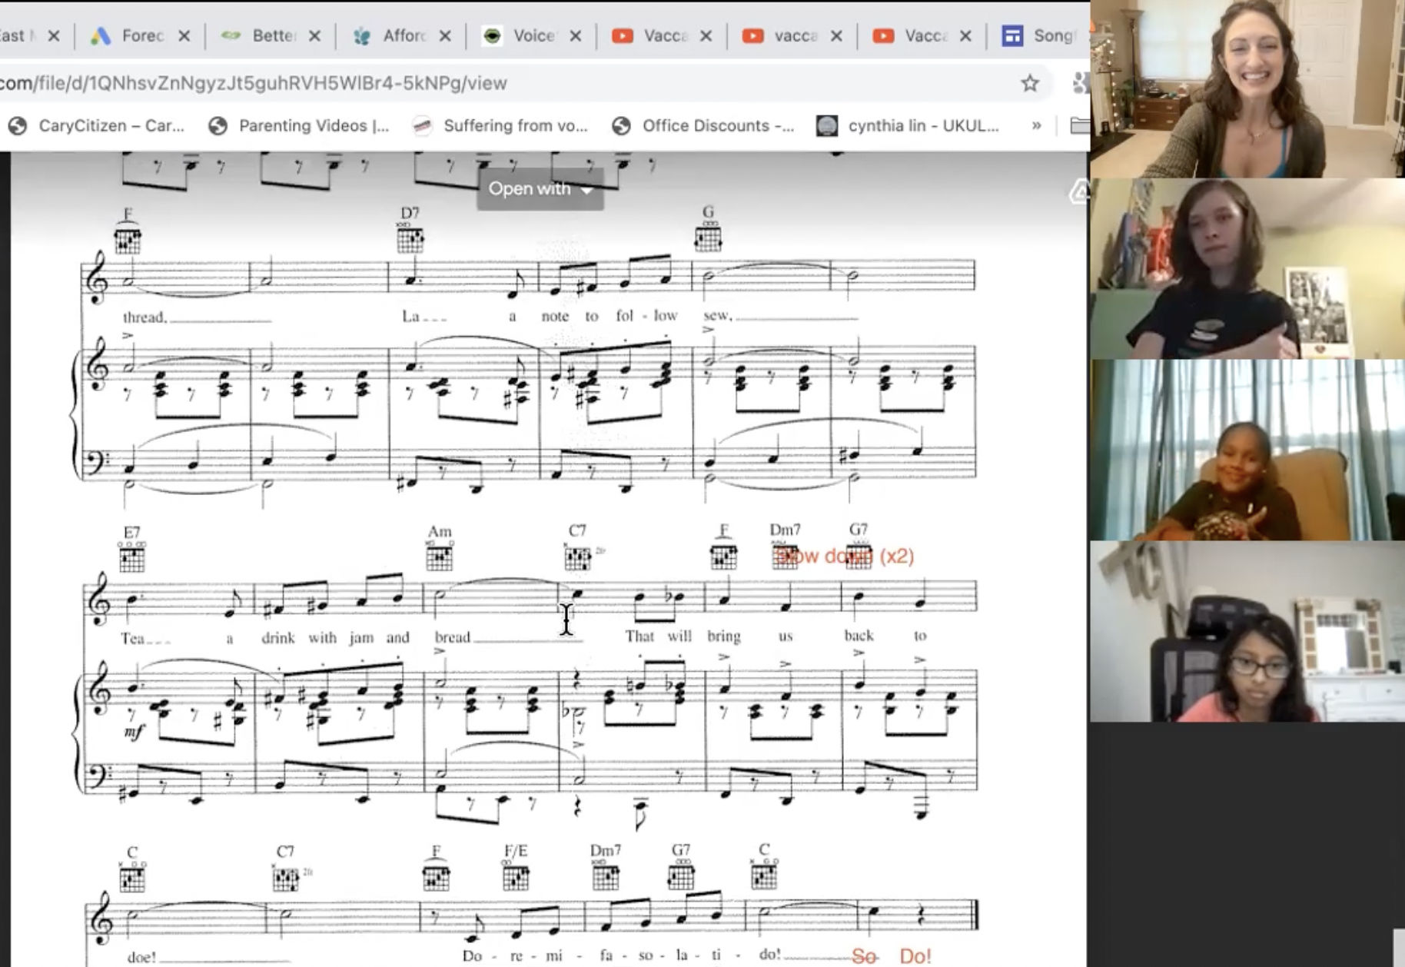This screenshot has height=967, width=1405.
Task: Click the red 'Do!' annotation text
Action: (915, 955)
